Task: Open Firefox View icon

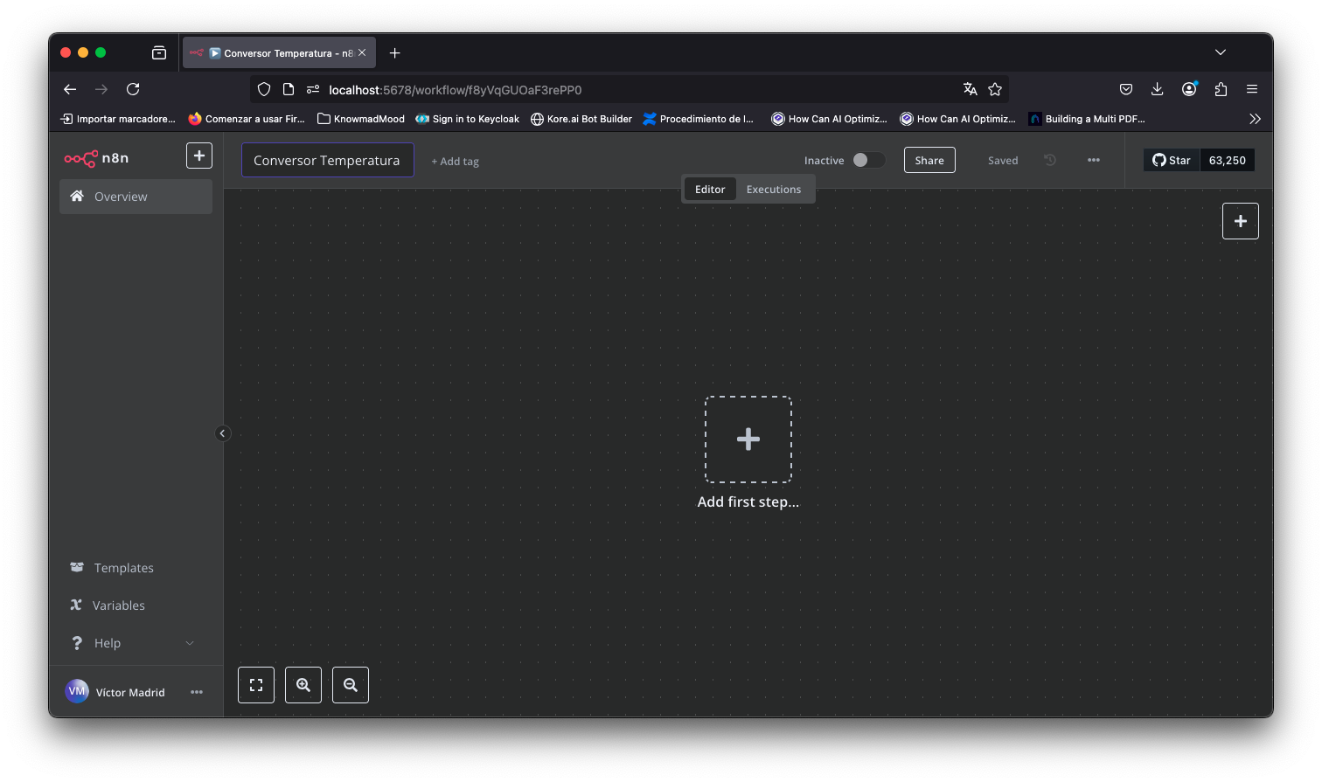Action: [159, 52]
